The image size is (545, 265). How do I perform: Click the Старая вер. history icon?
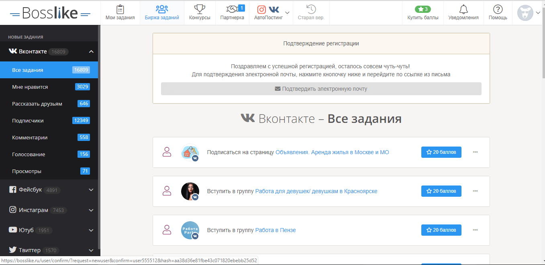(x=311, y=9)
